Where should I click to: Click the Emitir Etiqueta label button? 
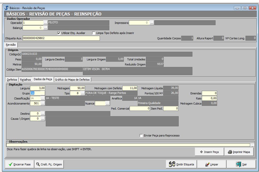pyautogui.click(x=181, y=164)
